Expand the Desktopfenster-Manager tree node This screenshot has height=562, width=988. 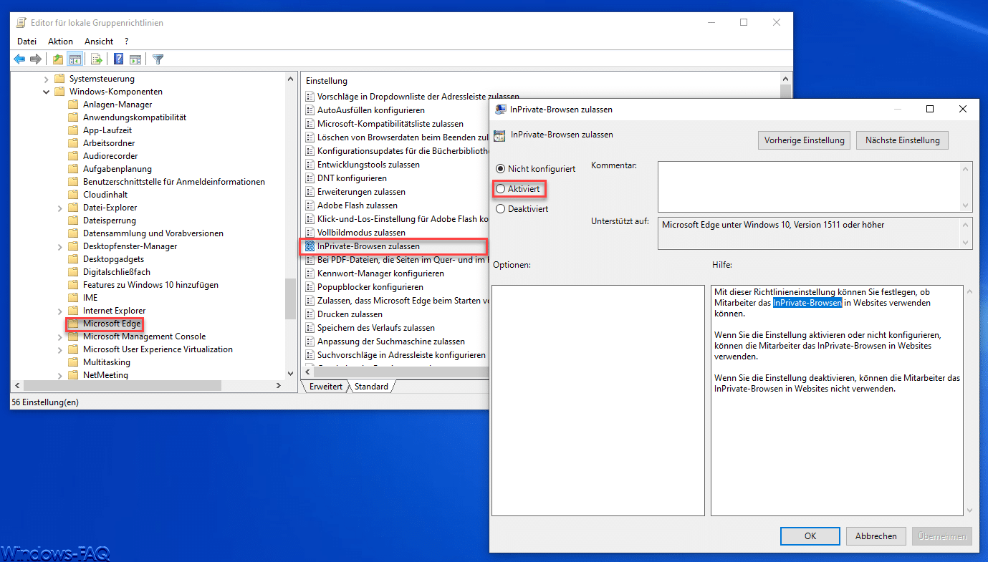tap(60, 246)
